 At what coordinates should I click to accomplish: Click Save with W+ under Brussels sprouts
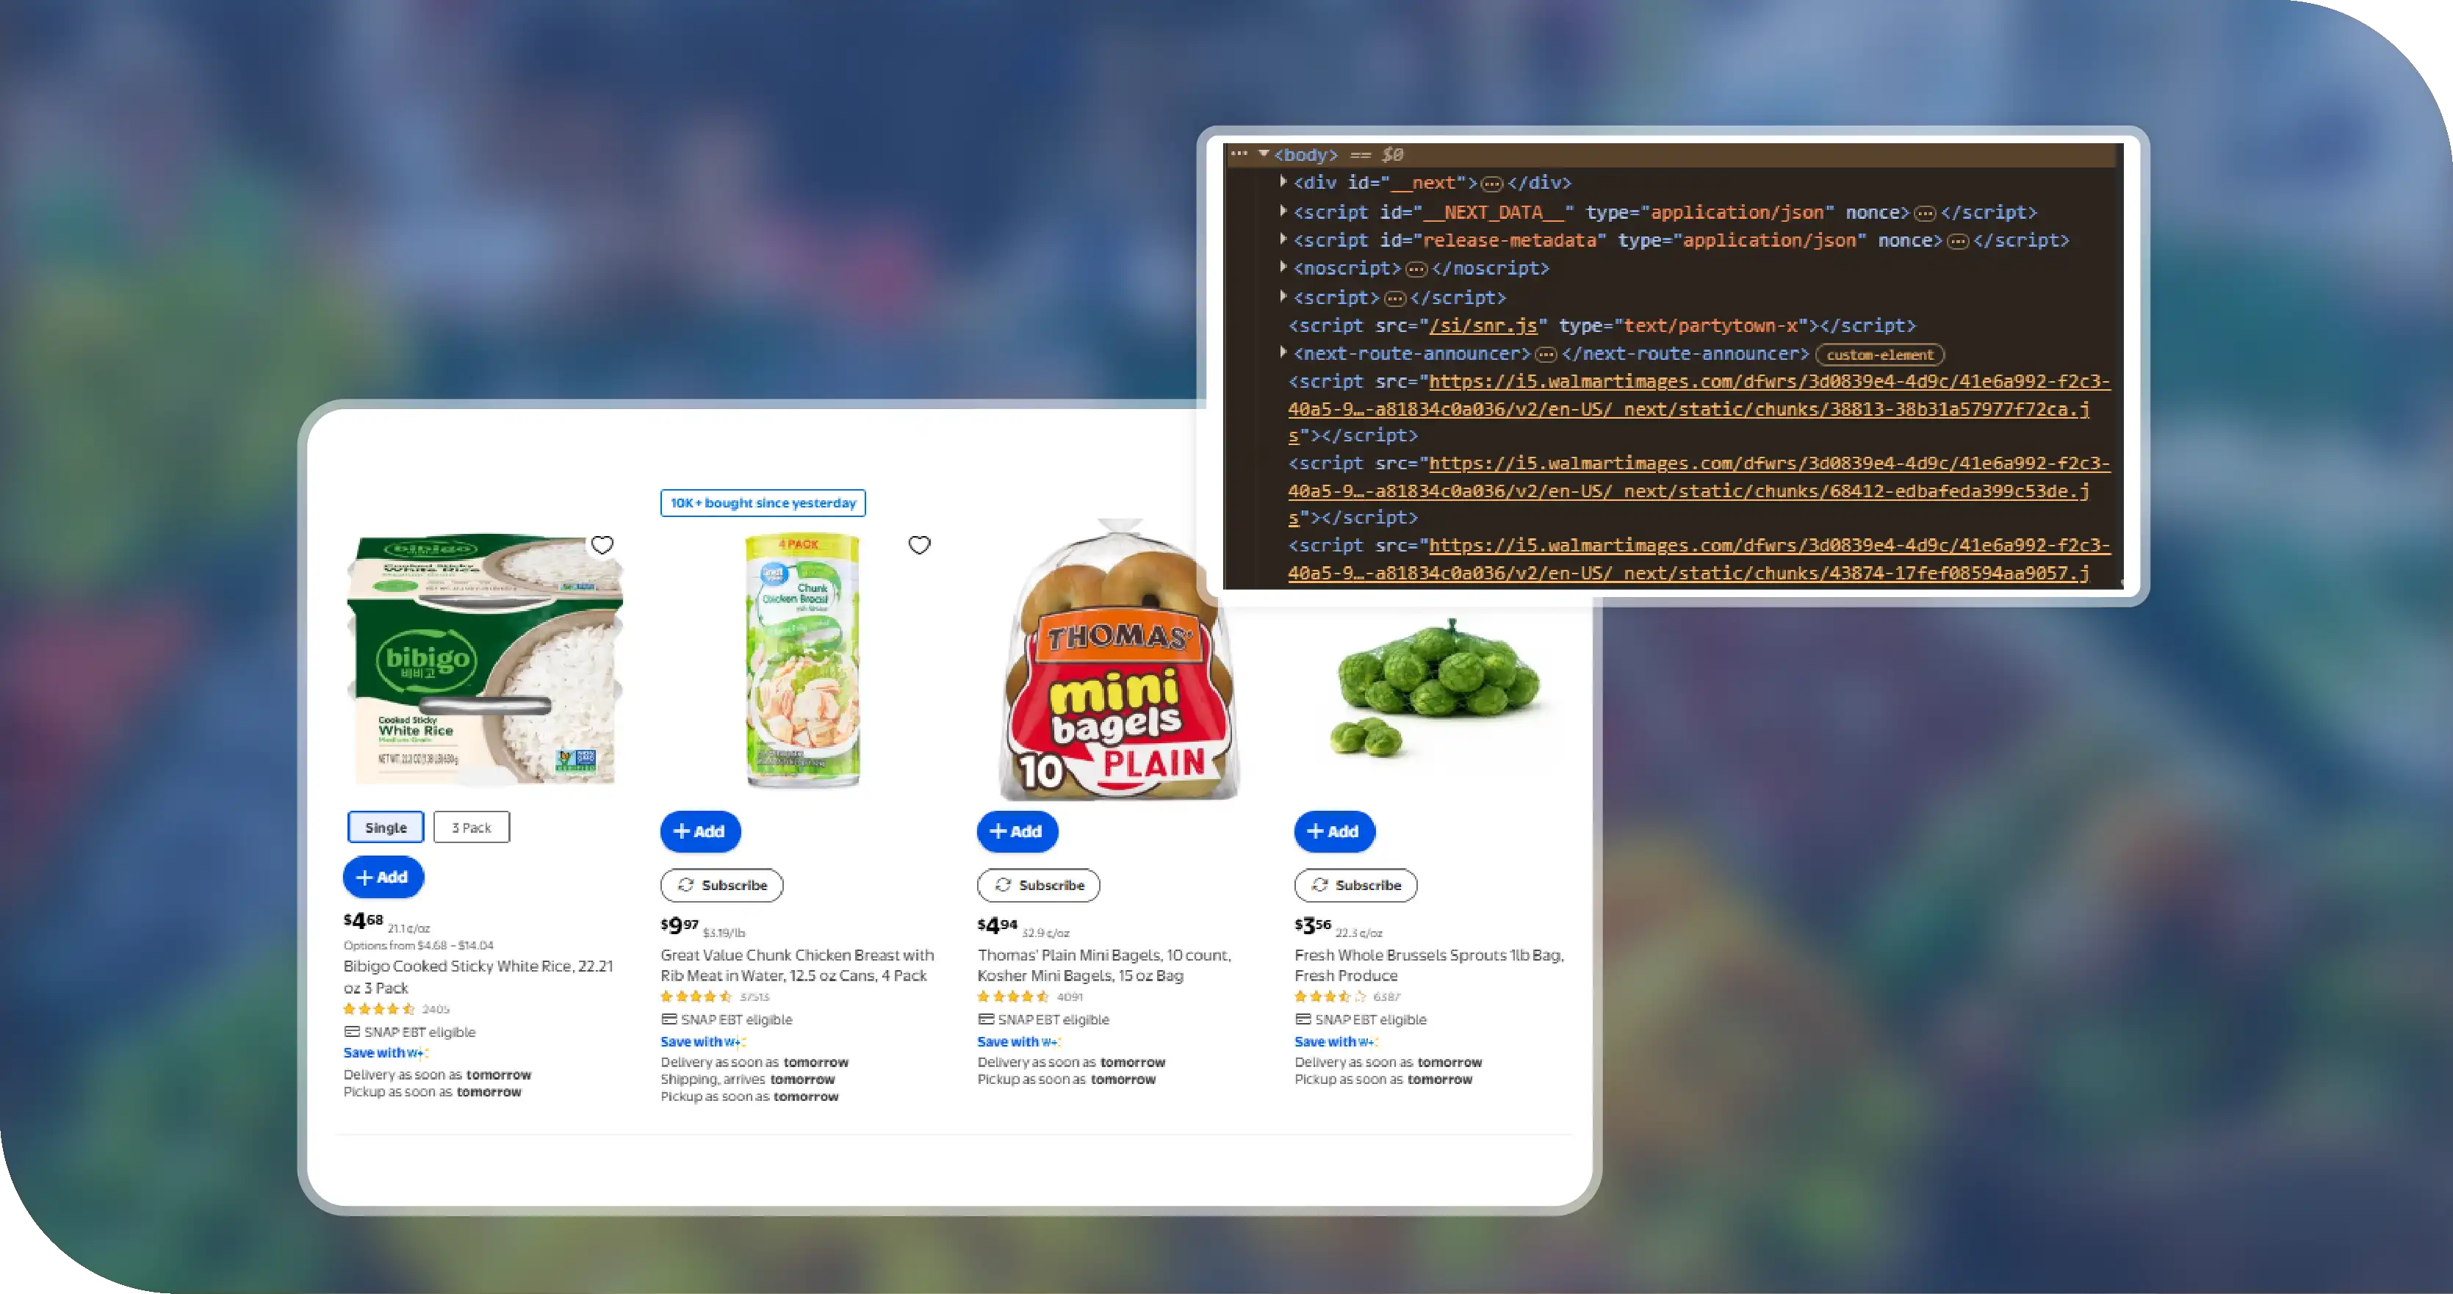1337,1041
